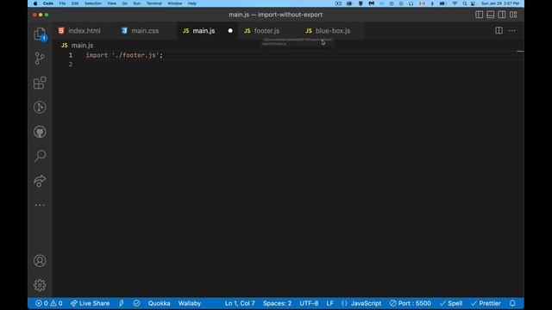Open notifications bell icon
The width and height of the screenshot is (552, 310).
[x=512, y=303]
